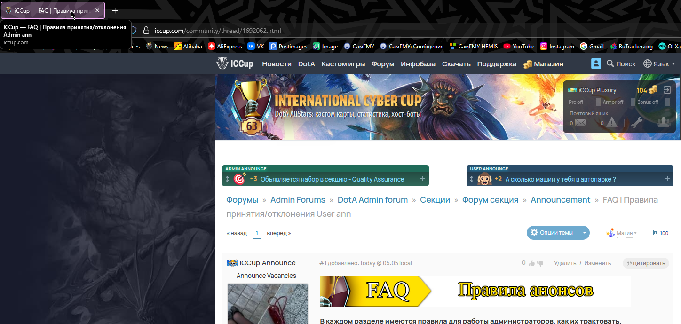This screenshot has height=324, width=681.
Task: Open the Новости menu item
Action: click(277, 64)
